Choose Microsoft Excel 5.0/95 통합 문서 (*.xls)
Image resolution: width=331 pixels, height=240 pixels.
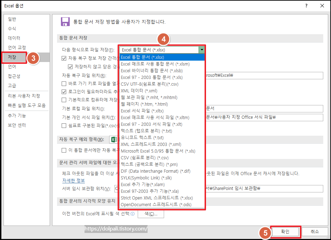click(162, 151)
